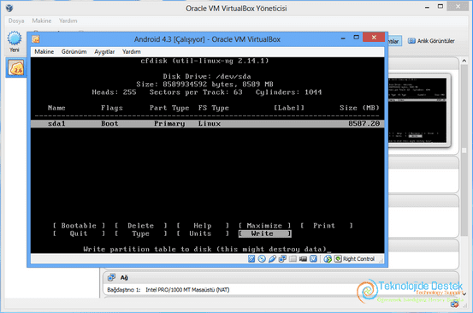Click Anlık Görüntüler snapshots button
This screenshot has height=313, width=473.
click(431, 41)
